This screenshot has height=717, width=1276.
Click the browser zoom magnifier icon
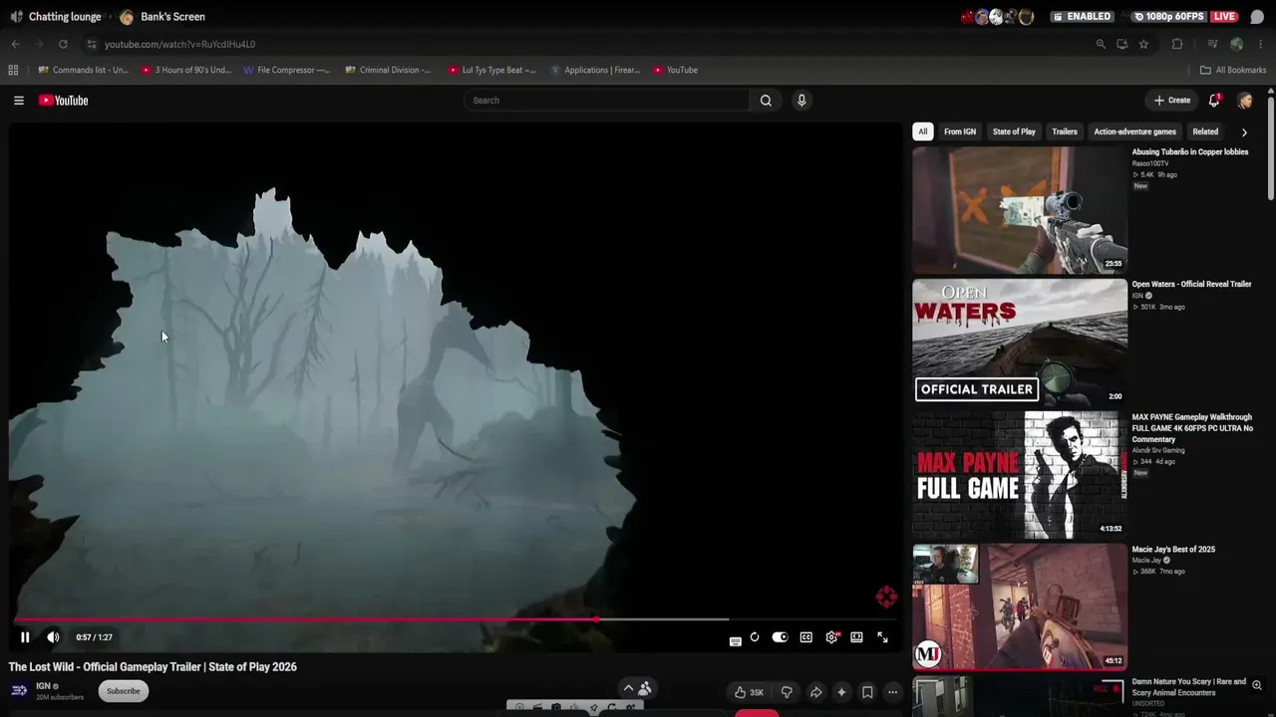[1101, 44]
